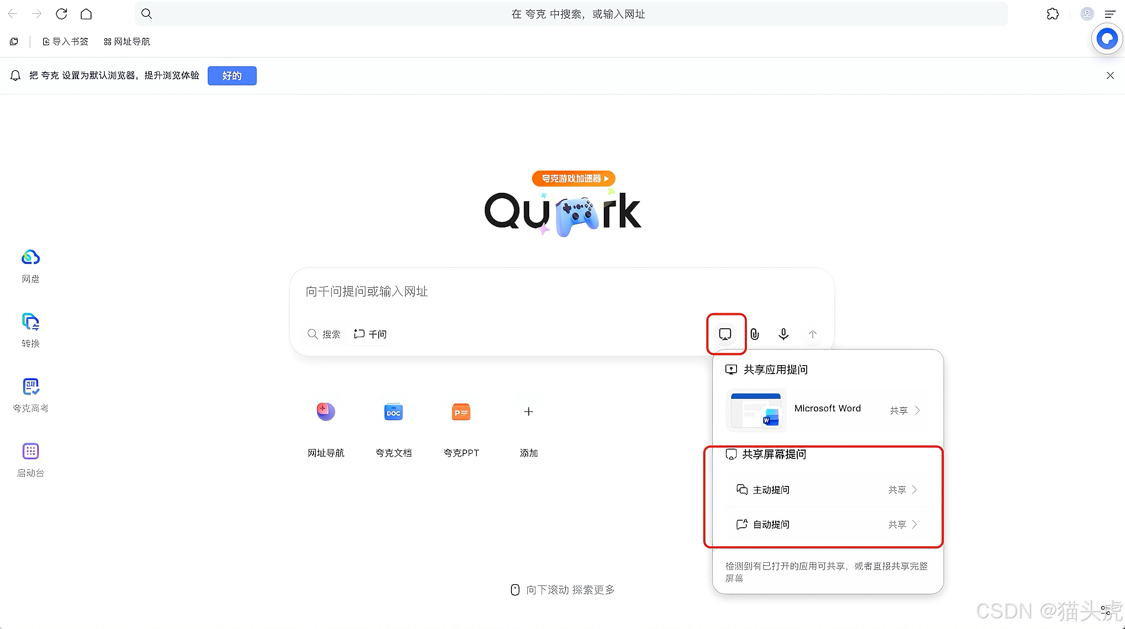Screen dimensions: 1125x629
Task: Expand the Microsoft Word 共享 chevron
Action: click(918, 410)
